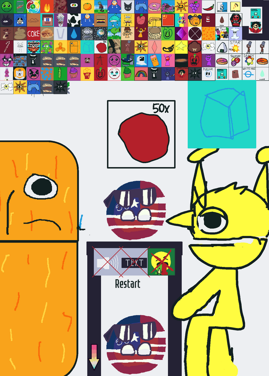Screen dimensions: 269x376
Task: Select the purple cupcake tile
Action: (74, 74)
